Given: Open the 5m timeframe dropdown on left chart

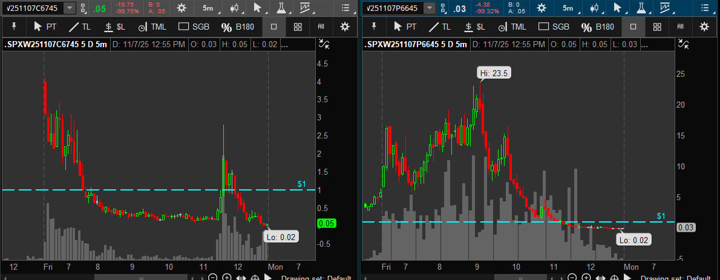Looking at the screenshot, I should (x=210, y=8).
